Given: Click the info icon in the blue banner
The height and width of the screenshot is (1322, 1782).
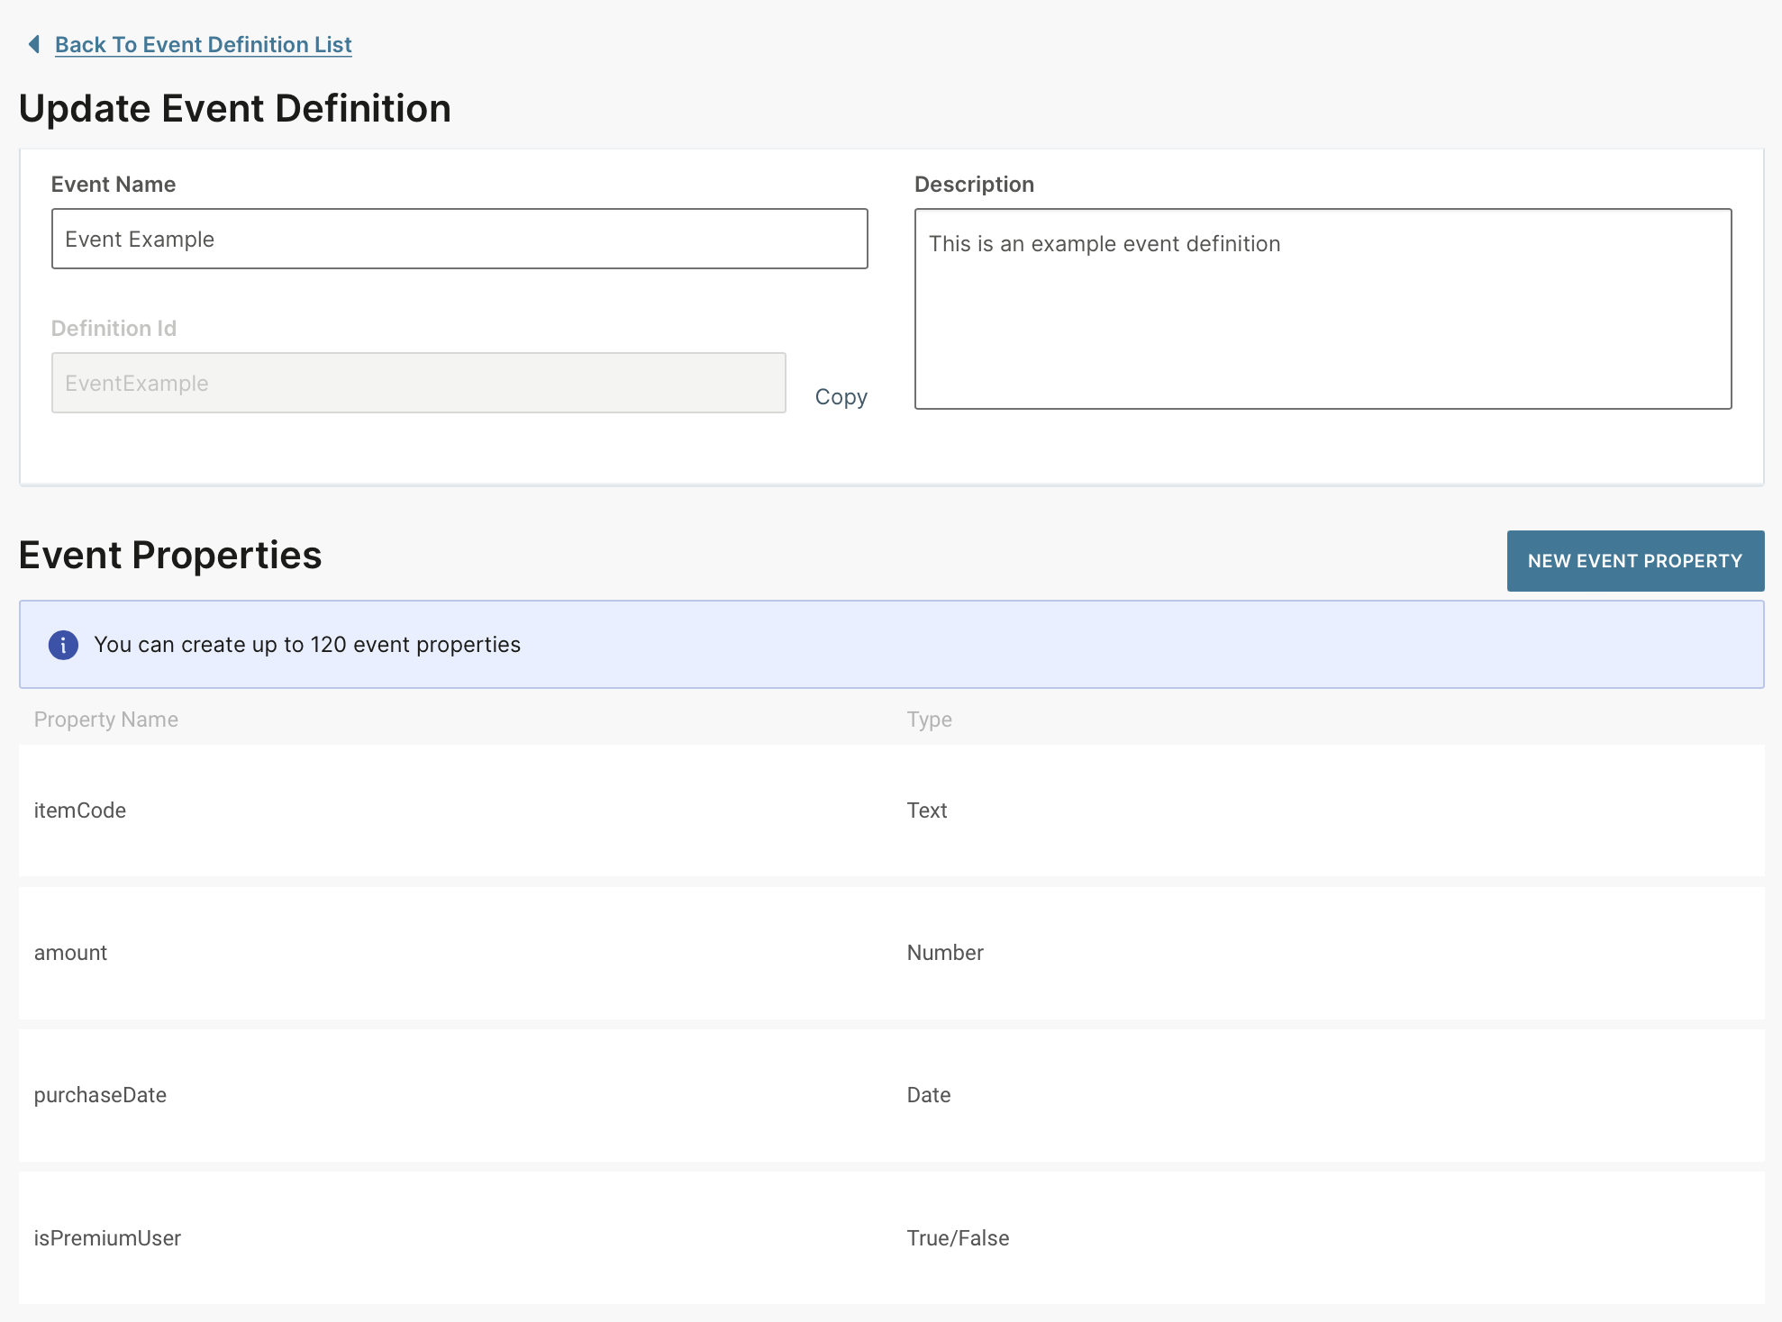Looking at the screenshot, I should [x=62, y=645].
